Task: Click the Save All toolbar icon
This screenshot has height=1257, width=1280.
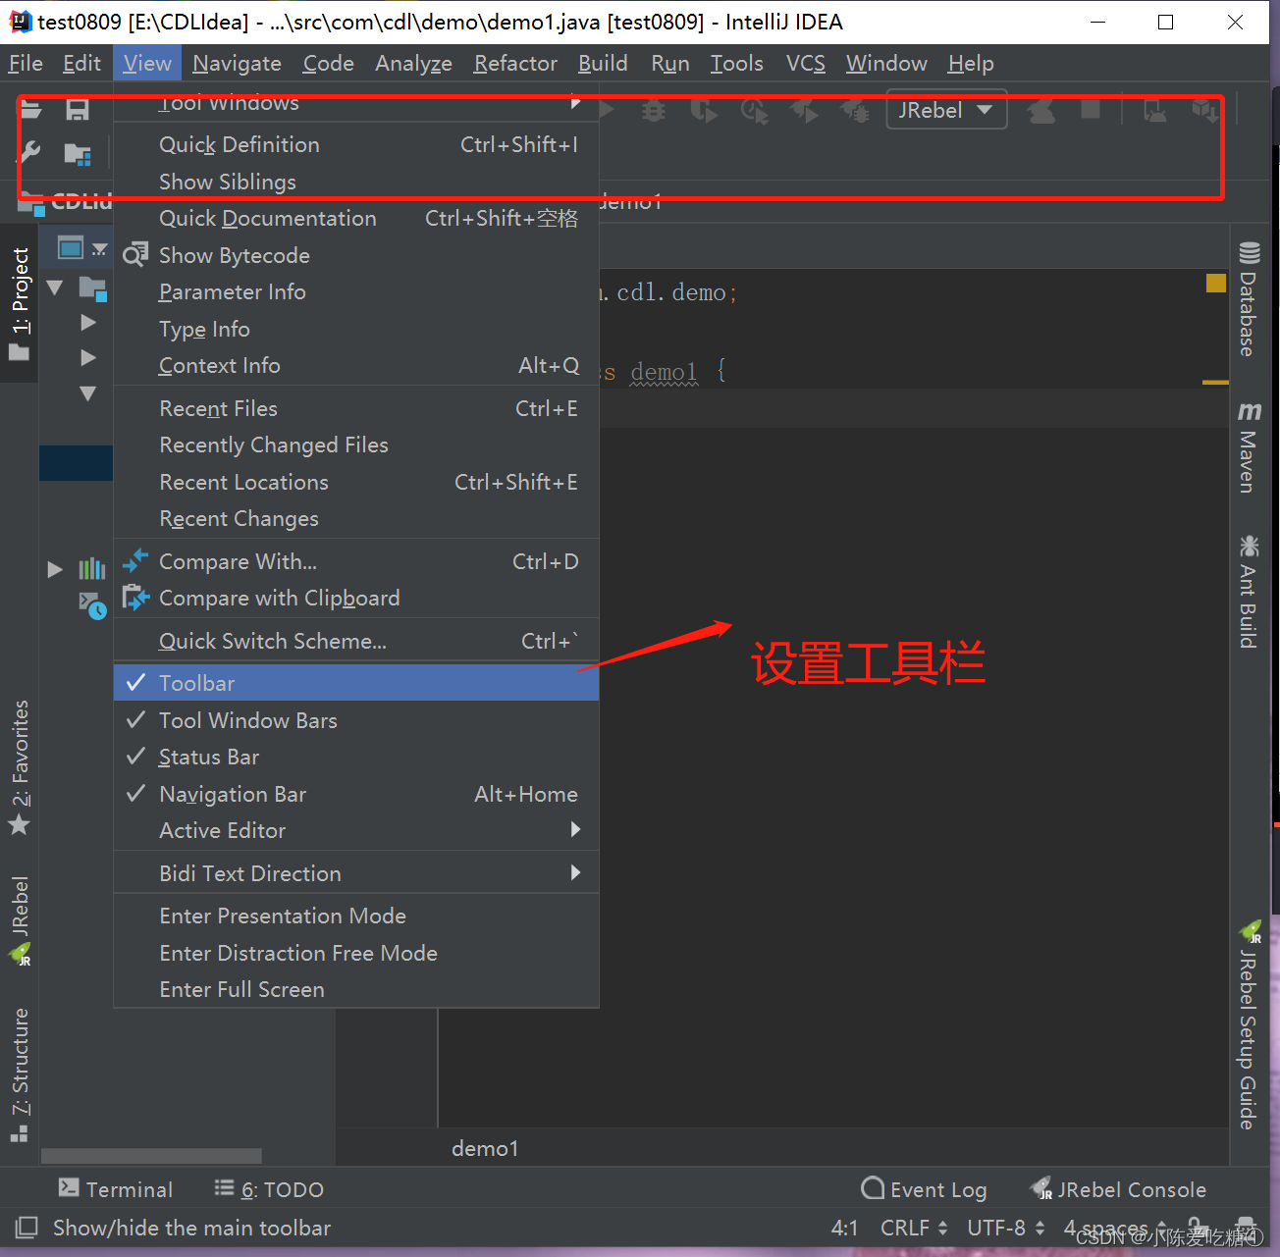Action: [x=78, y=110]
